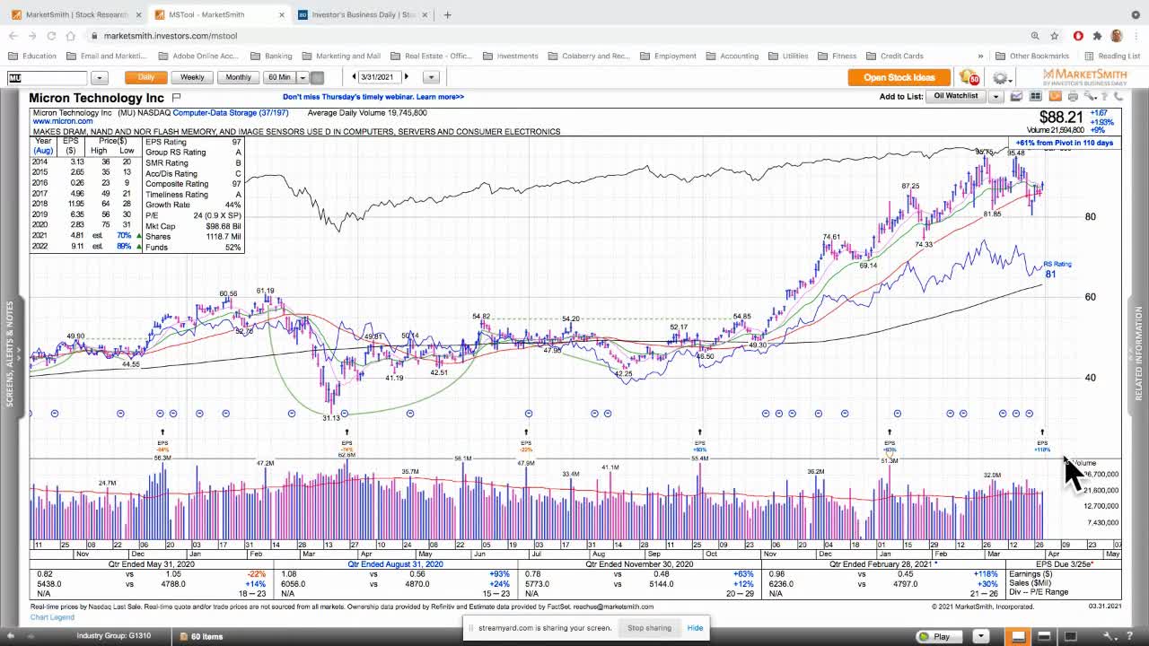Click the browser profile avatar
Image resolution: width=1149 pixels, height=646 pixels.
coord(1117,36)
